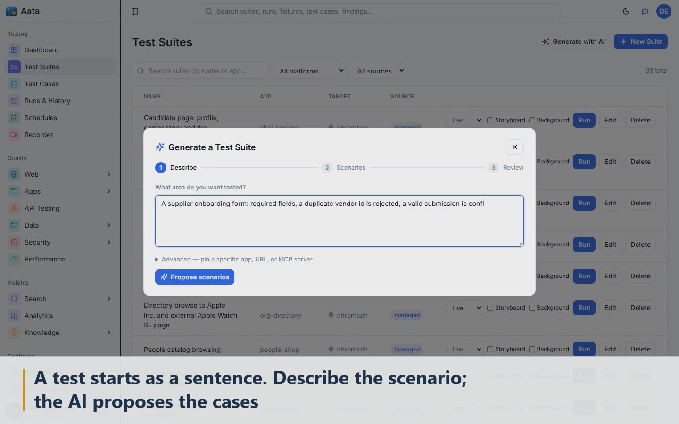Image resolution: width=679 pixels, height=424 pixels.
Task: Open Knowledge in the sidebar
Action: coord(60,333)
